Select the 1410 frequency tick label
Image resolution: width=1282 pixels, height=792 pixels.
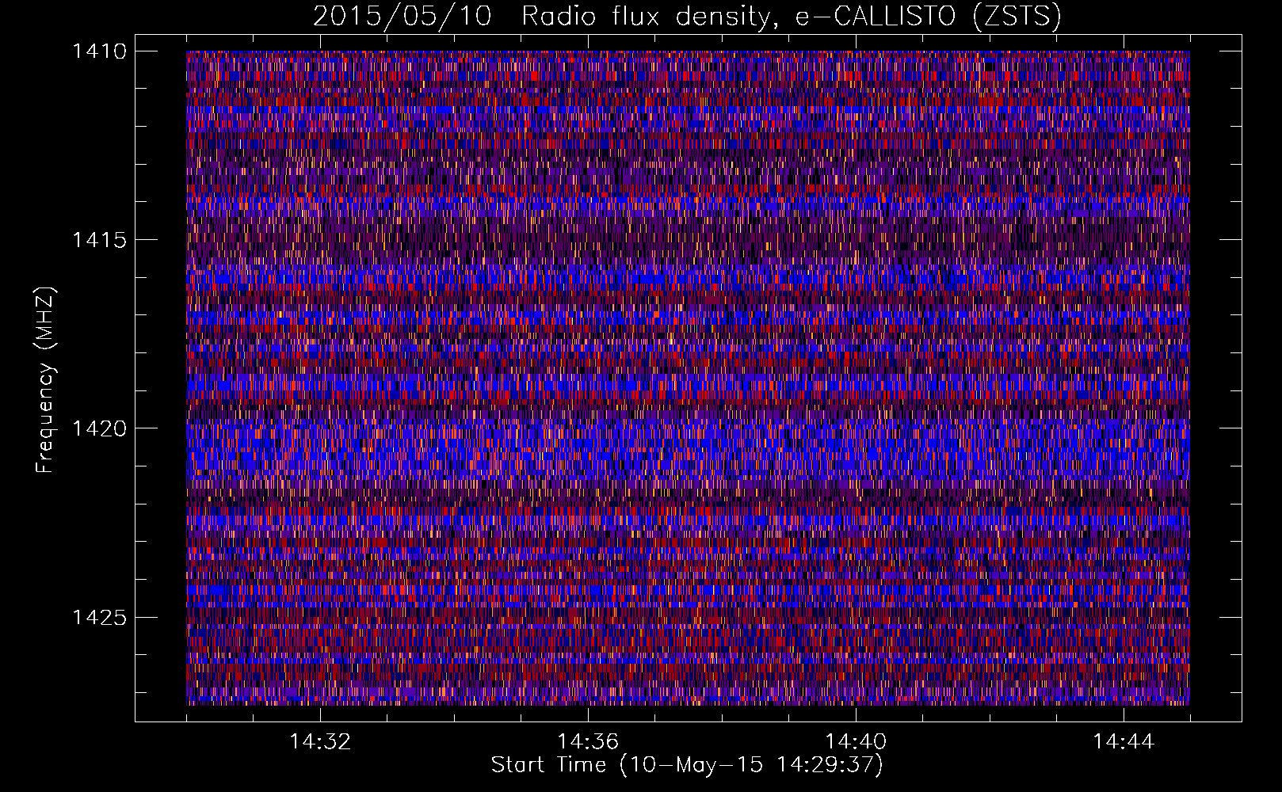click(99, 51)
